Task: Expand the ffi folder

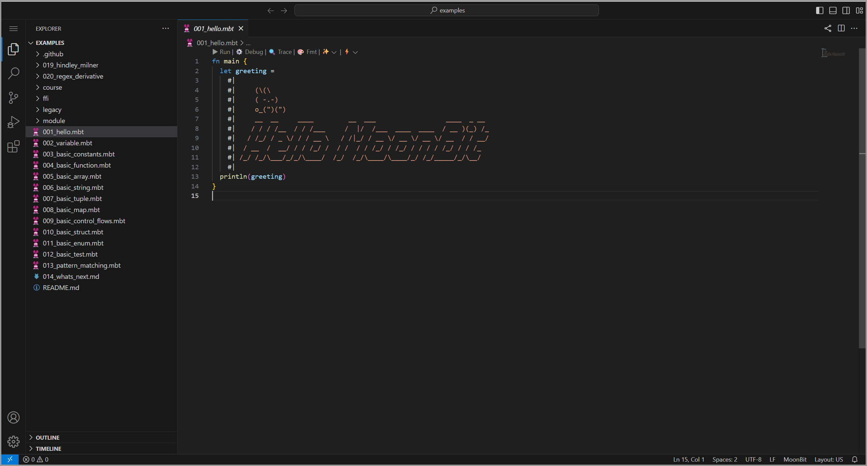Action: tap(101, 98)
